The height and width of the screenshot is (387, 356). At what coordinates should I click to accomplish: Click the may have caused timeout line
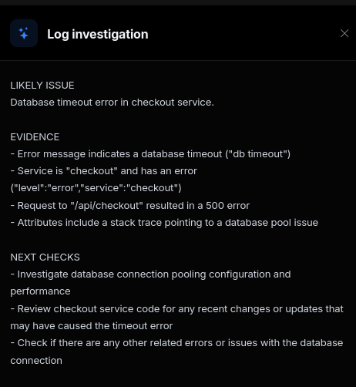tap(92, 326)
